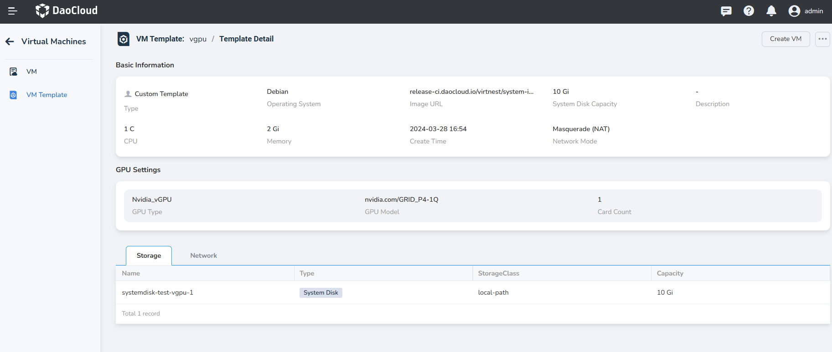This screenshot has width=832, height=352.
Task: Click the truncated Image URL text
Action: pyautogui.click(x=471, y=92)
